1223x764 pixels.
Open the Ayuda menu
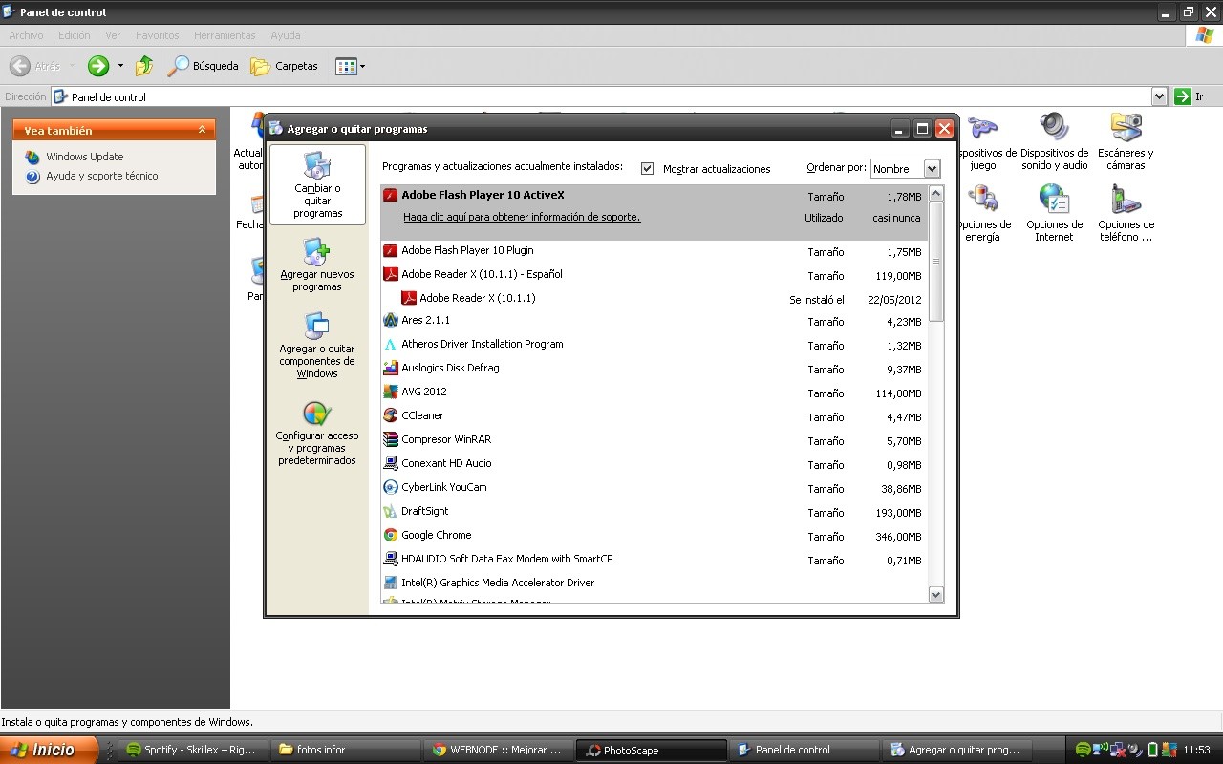point(285,35)
